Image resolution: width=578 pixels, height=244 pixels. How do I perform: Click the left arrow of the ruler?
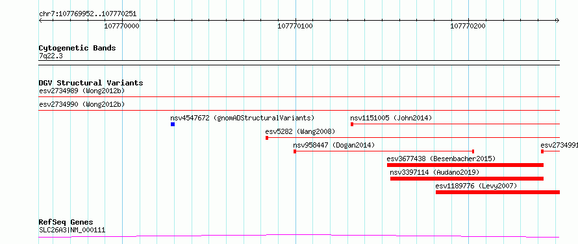pyautogui.click(x=40, y=21)
